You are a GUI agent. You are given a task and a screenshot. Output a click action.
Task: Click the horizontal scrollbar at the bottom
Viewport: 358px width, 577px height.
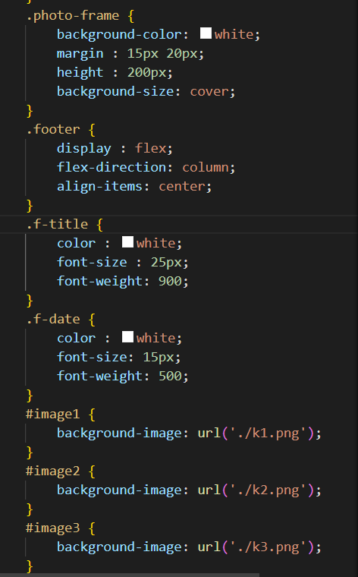pos(130,575)
